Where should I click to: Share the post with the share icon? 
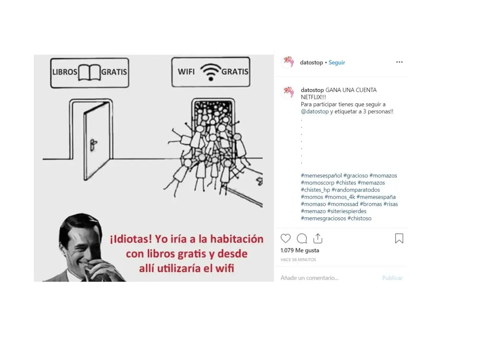click(318, 238)
